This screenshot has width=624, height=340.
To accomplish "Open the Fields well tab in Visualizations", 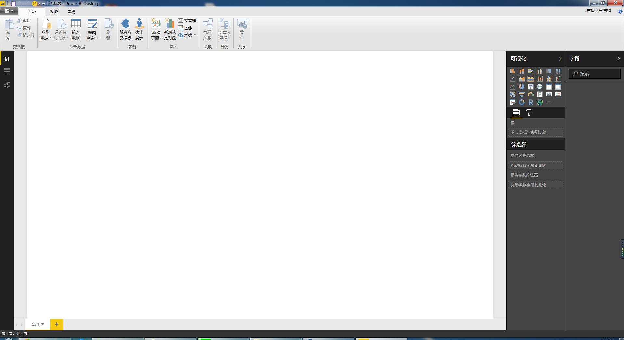I will [516, 113].
